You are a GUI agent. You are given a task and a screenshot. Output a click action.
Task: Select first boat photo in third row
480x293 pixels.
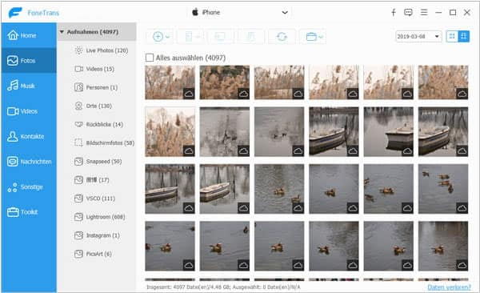[170, 189]
